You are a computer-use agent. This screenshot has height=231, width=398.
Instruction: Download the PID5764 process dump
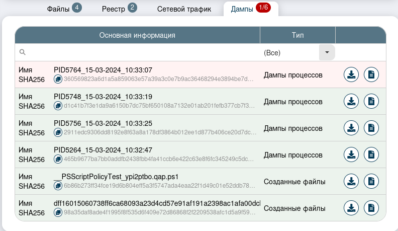click(351, 75)
